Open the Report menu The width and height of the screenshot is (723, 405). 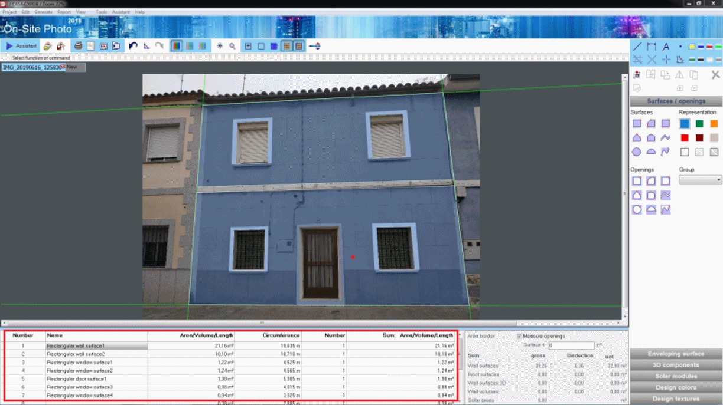click(64, 12)
